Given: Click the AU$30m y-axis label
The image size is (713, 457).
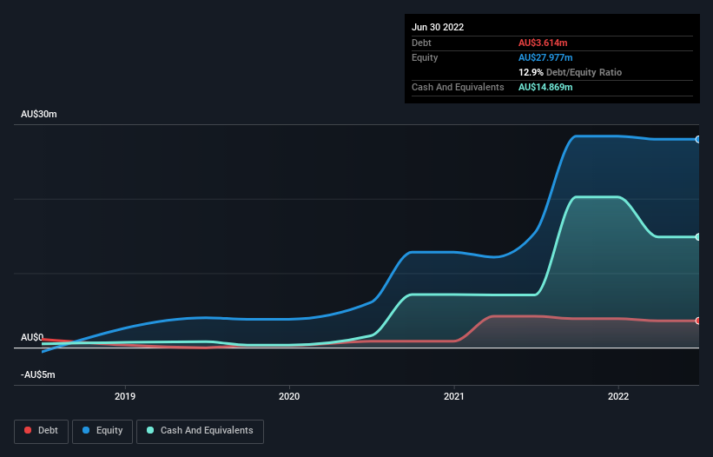Looking at the screenshot, I should pyautogui.click(x=39, y=114).
